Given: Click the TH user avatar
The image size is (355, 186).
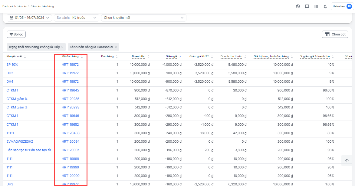Looking at the screenshot, I should click(x=349, y=6).
